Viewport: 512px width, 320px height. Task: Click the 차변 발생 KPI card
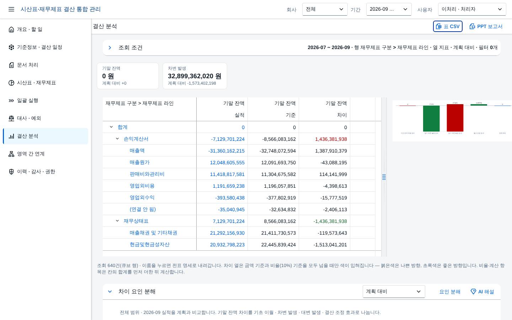[x=195, y=76]
